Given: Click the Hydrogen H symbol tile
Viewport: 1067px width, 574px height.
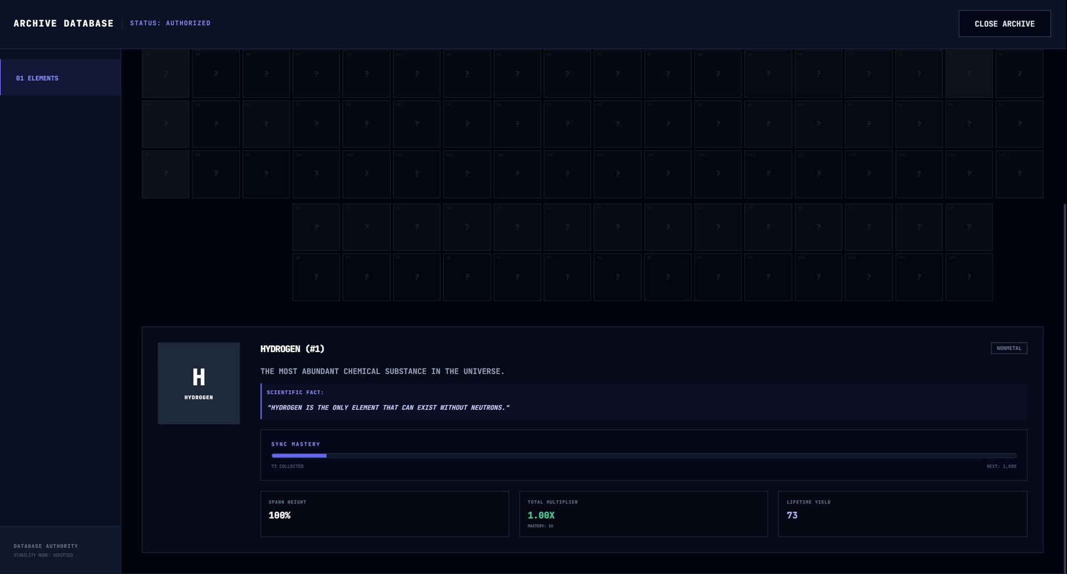Looking at the screenshot, I should pyautogui.click(x=198, y=383).
